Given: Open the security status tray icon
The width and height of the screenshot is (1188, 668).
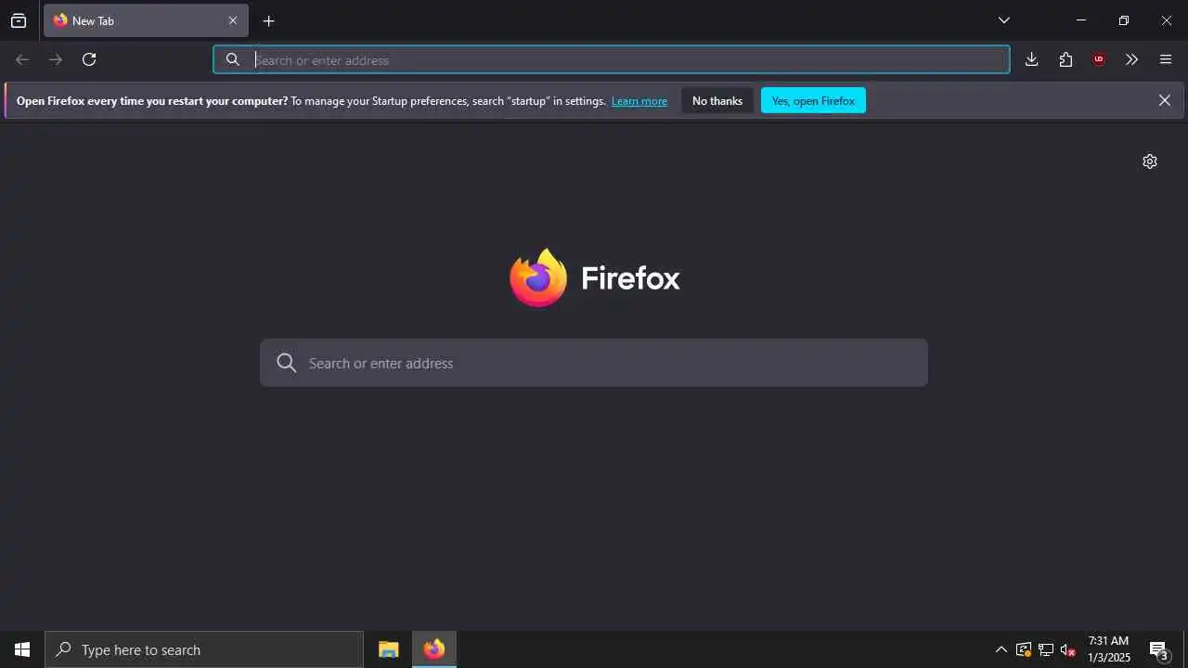Looking at the screenshot, I should 1024,649.
